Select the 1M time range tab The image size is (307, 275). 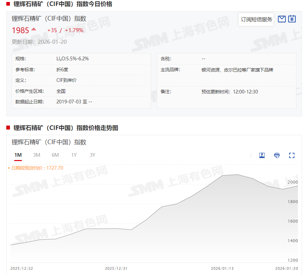point(18,155)
